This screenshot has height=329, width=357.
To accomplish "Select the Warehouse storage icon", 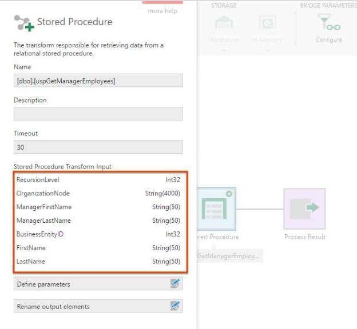I will pyautogui.click(x=224, y=25).
